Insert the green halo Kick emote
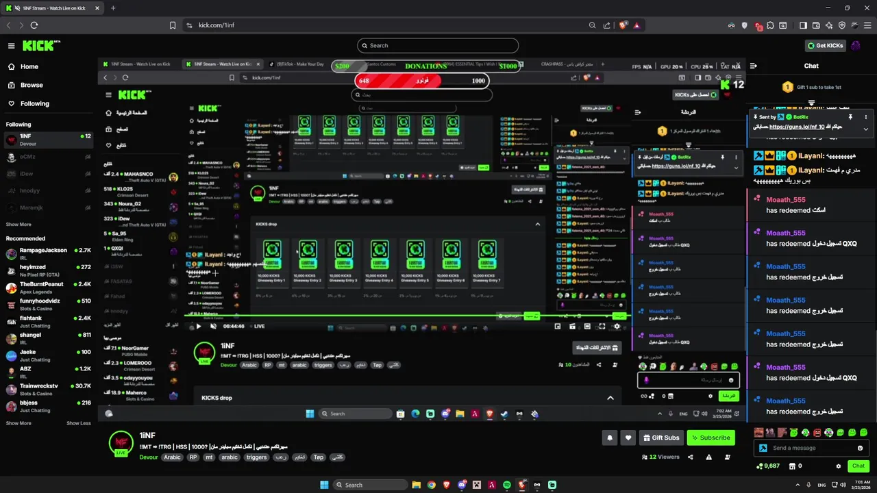 tap(793, 432)
